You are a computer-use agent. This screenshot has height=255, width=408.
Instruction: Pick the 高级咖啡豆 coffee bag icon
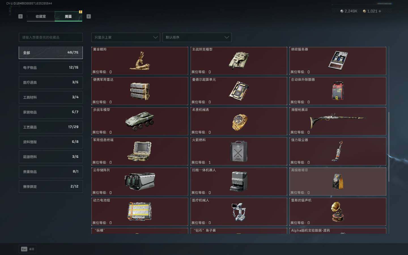[x=338, y=181]
